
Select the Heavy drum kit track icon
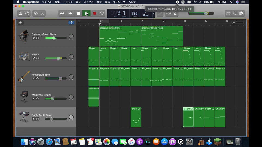coord(23,56)
